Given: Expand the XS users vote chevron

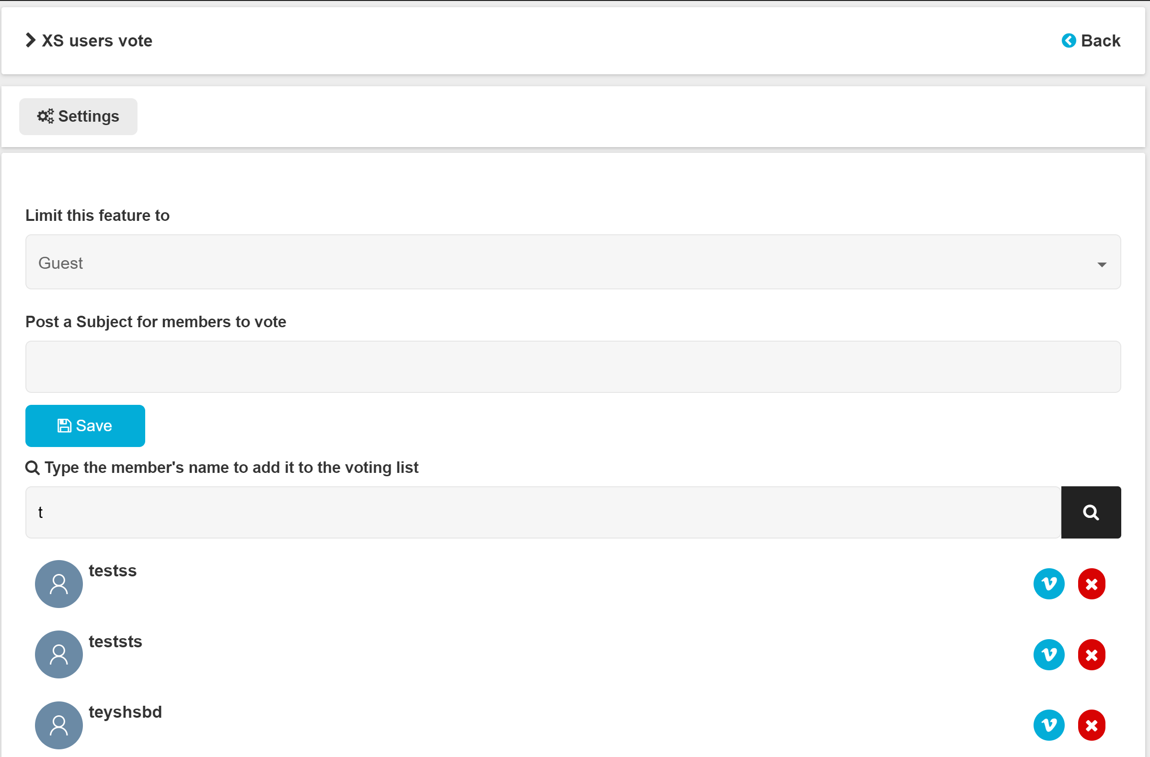Looking at the screenshot, I should point(31,40).
